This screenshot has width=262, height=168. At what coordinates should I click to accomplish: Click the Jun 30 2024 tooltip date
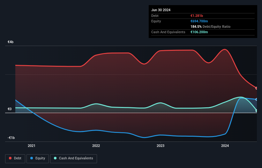pos(161,10)
